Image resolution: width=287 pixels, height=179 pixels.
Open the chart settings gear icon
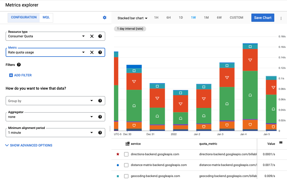click(104, 18)
